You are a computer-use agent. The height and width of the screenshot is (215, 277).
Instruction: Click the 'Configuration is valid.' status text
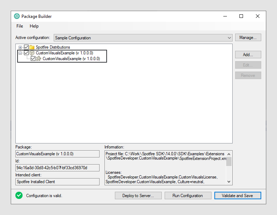click(x=44, y=196)
